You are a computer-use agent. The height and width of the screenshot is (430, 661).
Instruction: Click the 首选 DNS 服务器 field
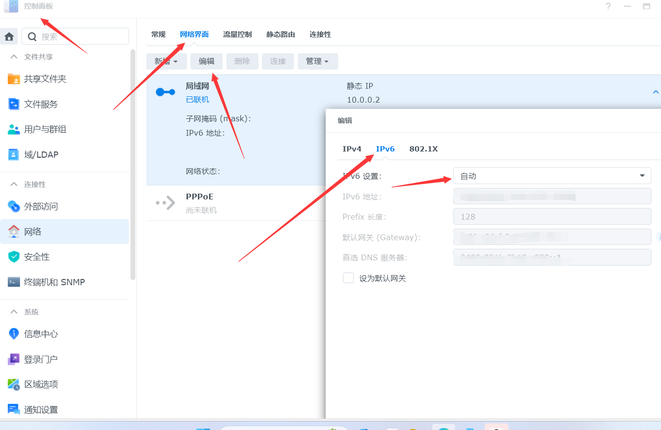552,257
